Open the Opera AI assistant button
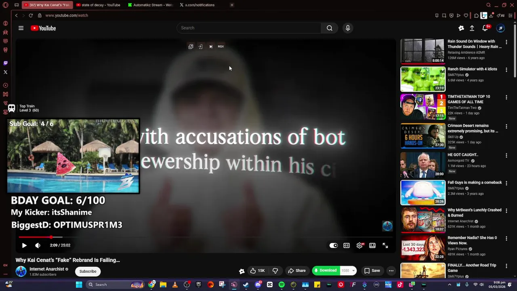The width and height of the screenshot is (517, 291). (501, 16)
